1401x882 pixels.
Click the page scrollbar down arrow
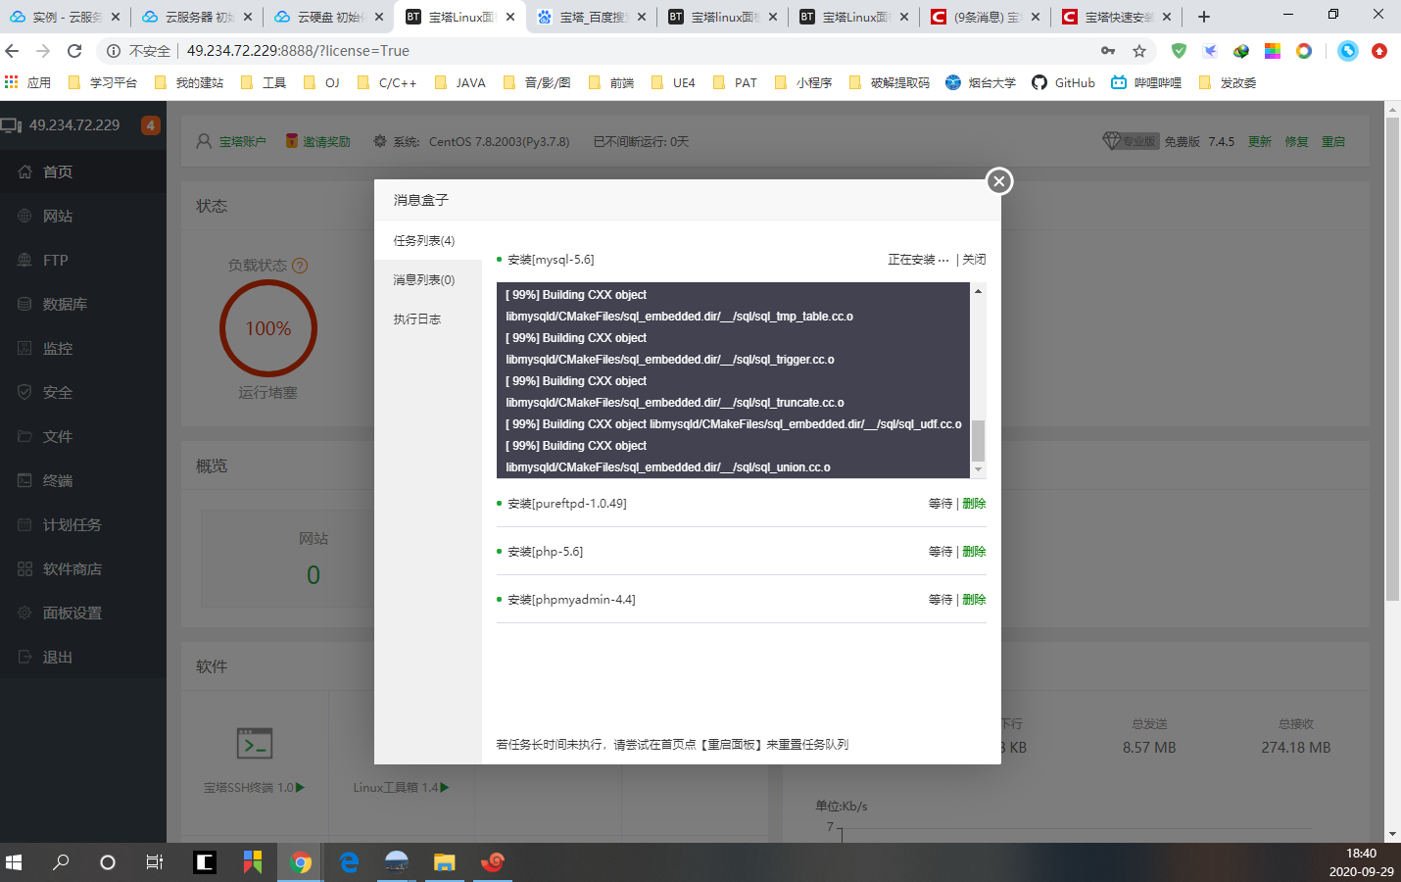(1392, 834)
